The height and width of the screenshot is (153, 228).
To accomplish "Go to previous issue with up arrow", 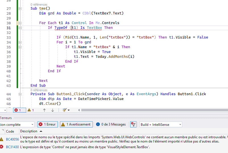I will (44, 110).
